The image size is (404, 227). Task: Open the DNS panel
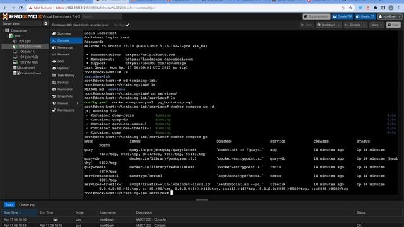[x=66, y=61]
